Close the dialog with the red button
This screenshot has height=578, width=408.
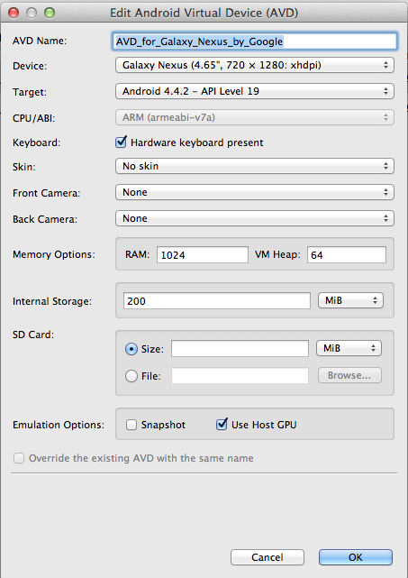pyautogui.click(x=14, y=13)
